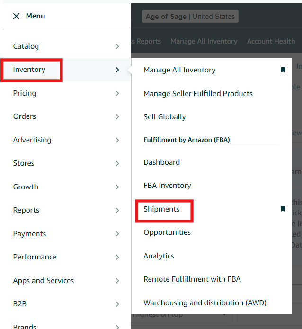Image resolution: width=302 pixels, height=329 pixels.
Task: Close the menu with the X icon
Action: (x=17, y=16)
